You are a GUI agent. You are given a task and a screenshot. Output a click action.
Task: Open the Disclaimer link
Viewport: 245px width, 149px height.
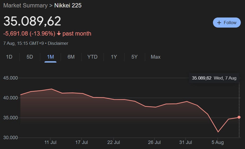coord(58,43)
